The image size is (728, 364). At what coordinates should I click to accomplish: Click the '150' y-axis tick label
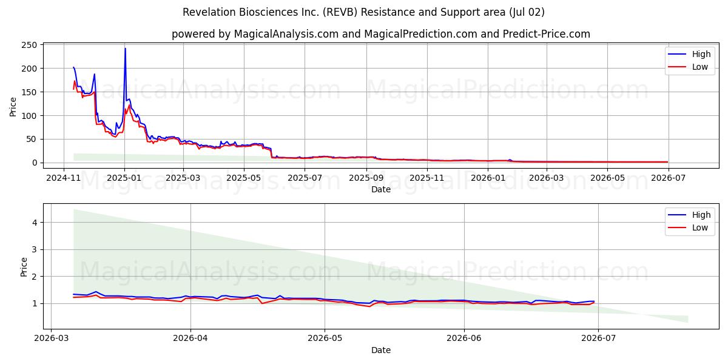30,92
